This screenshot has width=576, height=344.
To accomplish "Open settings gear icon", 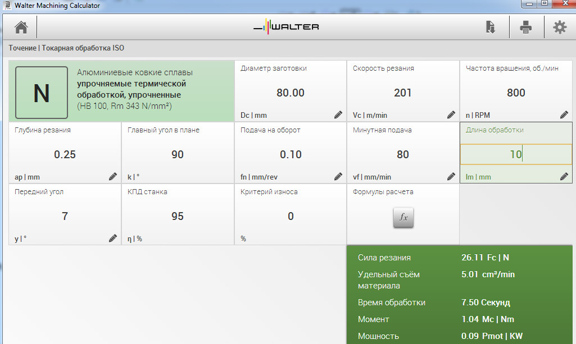I will (560, 27).
